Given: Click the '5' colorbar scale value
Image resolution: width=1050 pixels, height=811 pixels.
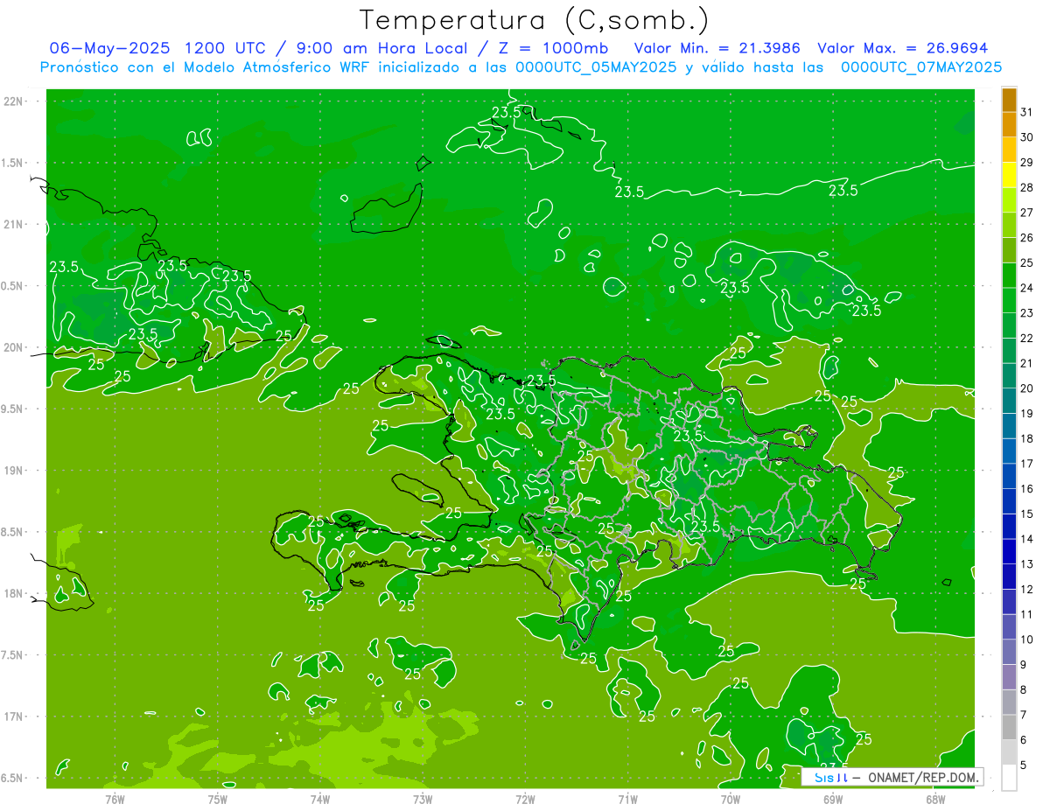Looking at the screenshot, I should click(x=1024, y=766).
